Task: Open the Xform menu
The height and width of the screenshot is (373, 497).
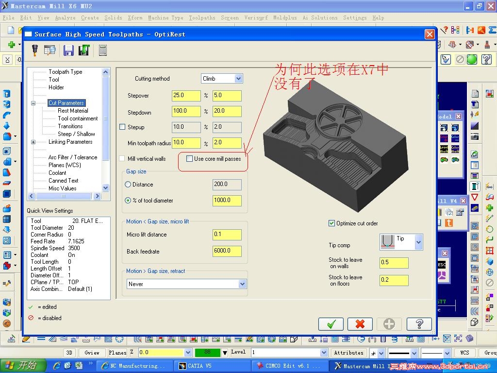Action: 135,18
